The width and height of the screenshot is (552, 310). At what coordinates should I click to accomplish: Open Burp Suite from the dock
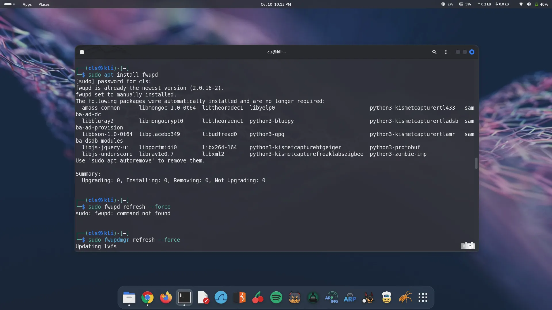(239, 297)
